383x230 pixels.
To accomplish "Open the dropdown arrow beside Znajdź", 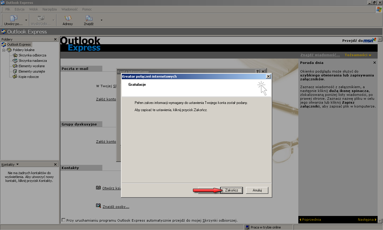I will pyautogui.click(x=101, y=20).
